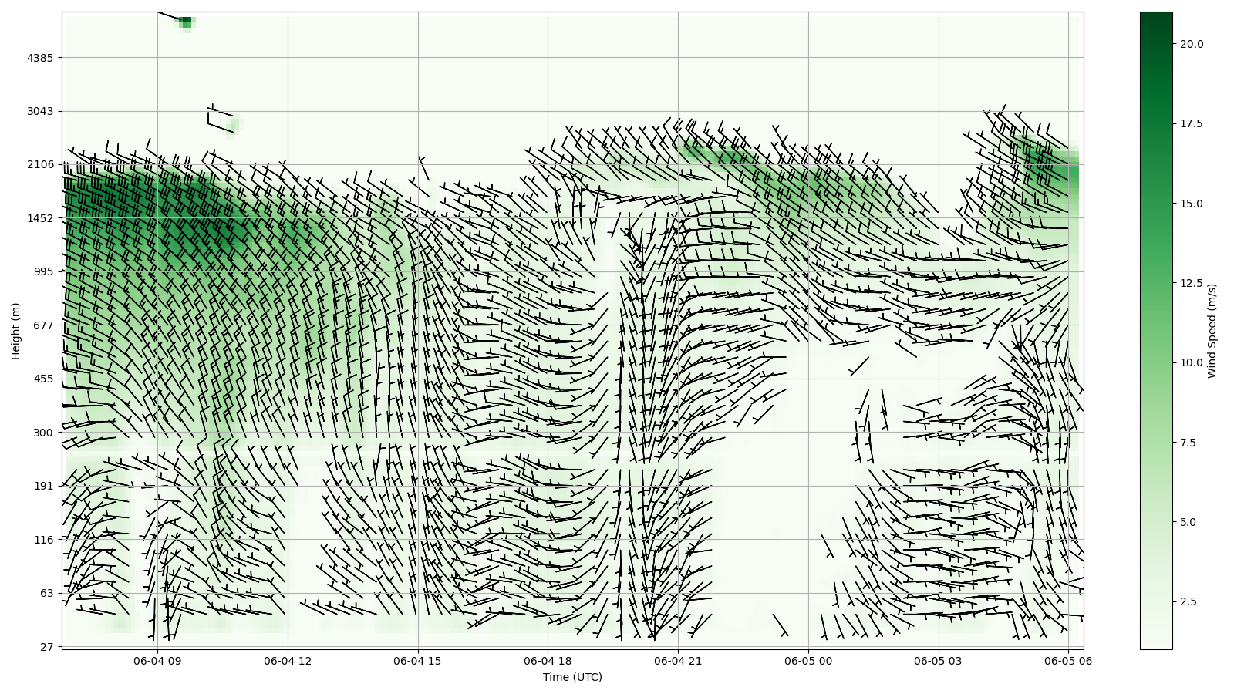
Task: Click the "Height (m)" y-axis label
Action: coord(15,331)
